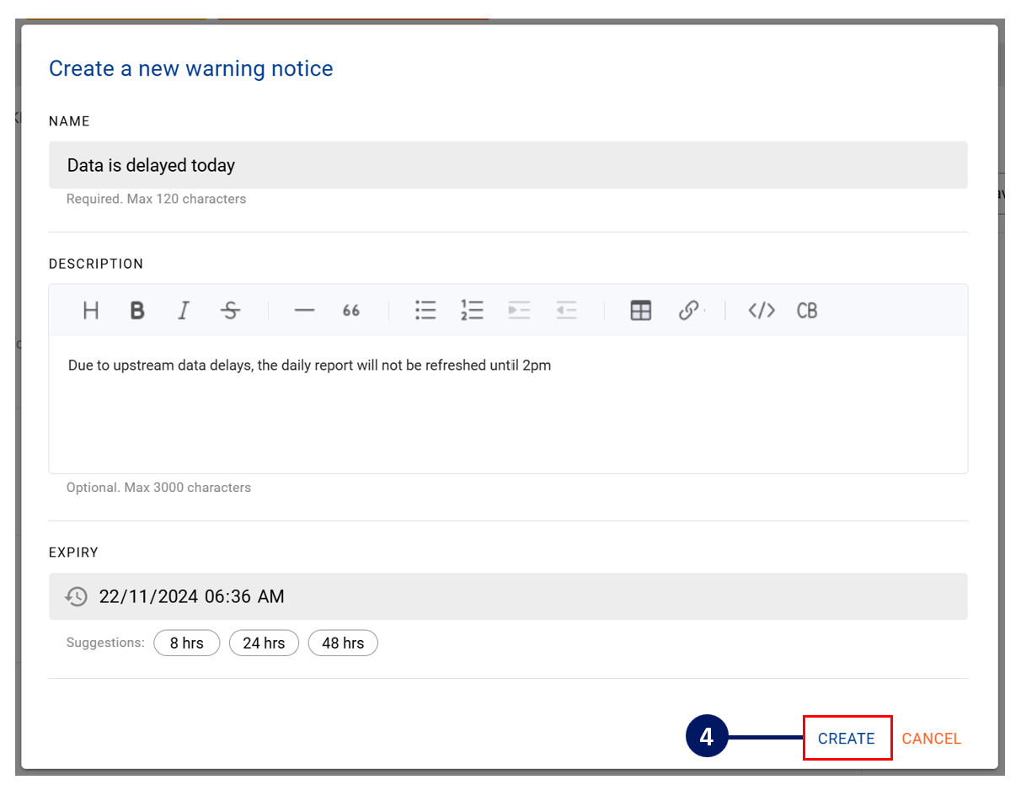Viewport: 1021px width, 785px height.
Task: Insert a horizontal line divider
Action: click(x=304, y=311)
